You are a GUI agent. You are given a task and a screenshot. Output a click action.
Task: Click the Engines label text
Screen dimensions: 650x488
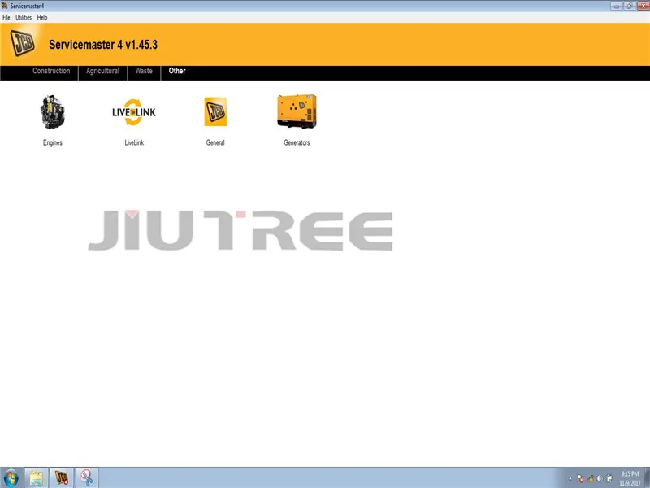(x=53, y=142)
